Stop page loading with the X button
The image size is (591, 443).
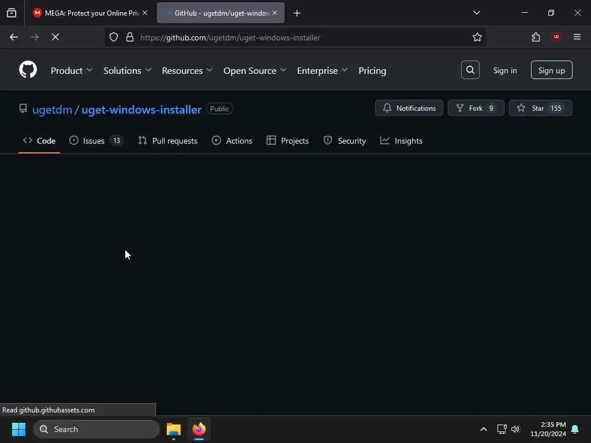tap(55, 37)
